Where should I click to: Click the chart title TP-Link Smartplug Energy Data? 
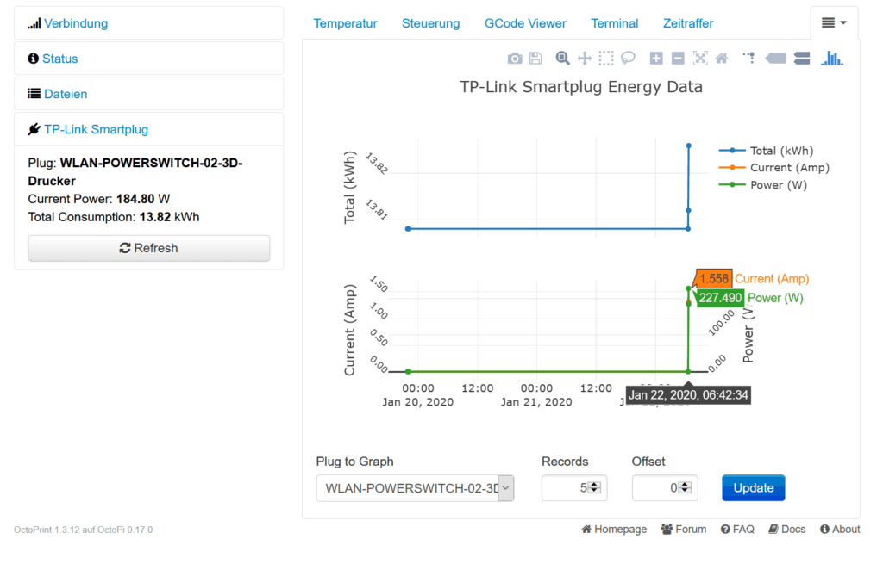(x=581, y=87)
